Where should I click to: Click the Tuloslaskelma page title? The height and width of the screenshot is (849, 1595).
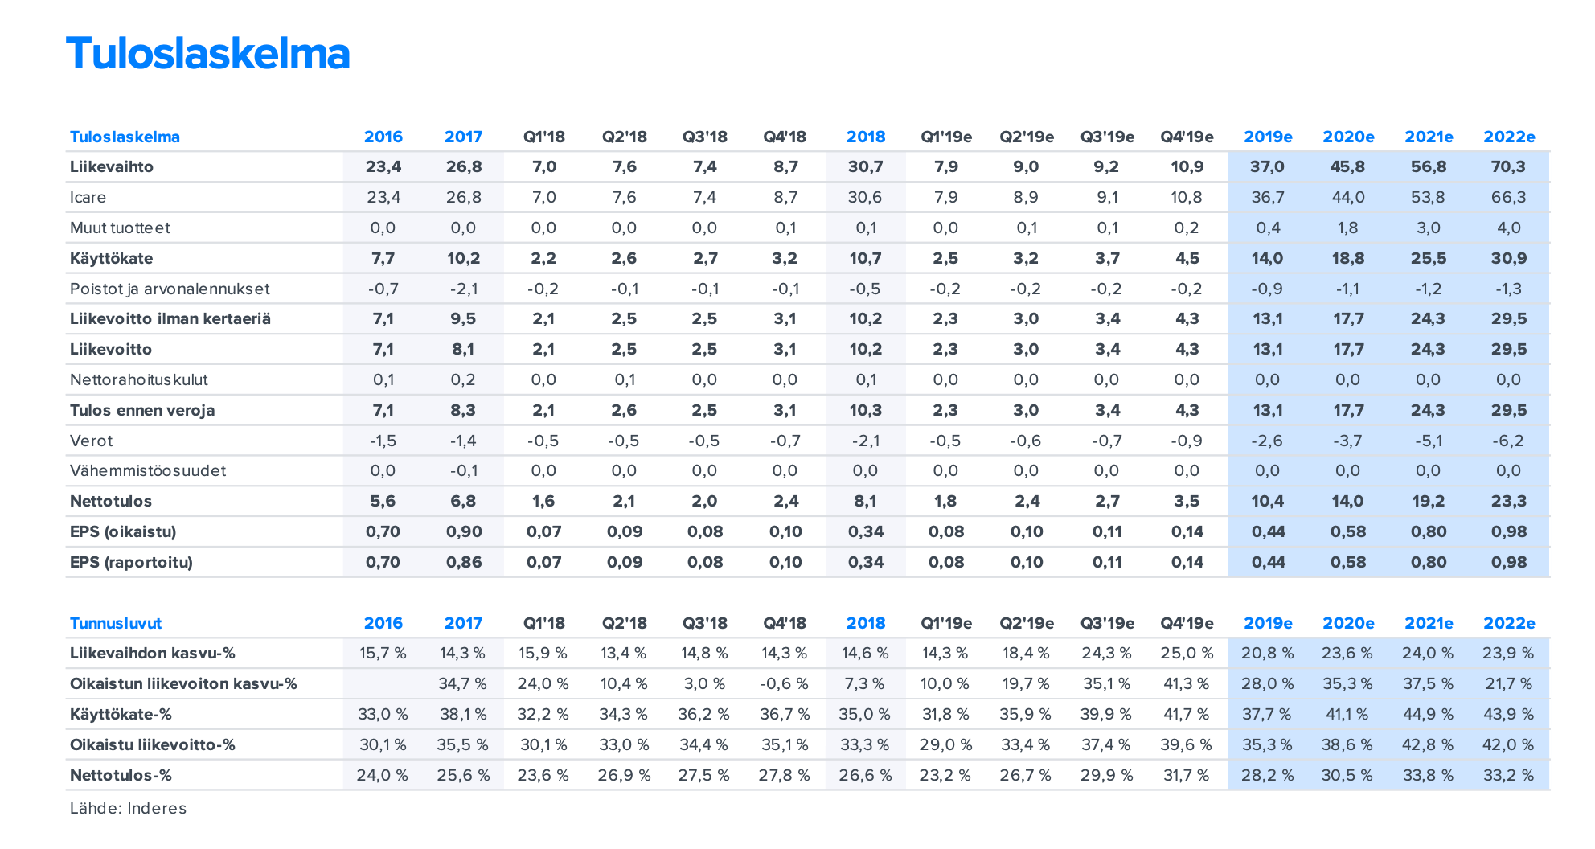pyautogui.click(x=207, y=54)
